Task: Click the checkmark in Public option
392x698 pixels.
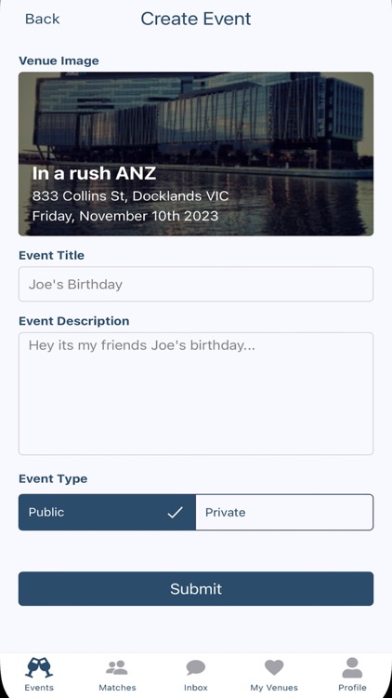Action: (x=176, y=513)
